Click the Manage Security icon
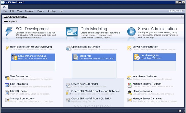This screenshot has height=113, width=186. click(x=129, y=92)
